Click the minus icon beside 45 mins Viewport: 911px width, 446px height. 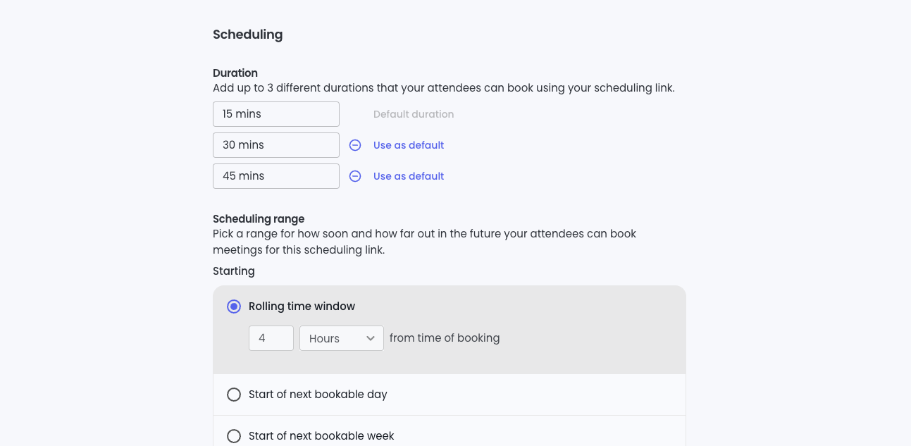tap(355, 176)
